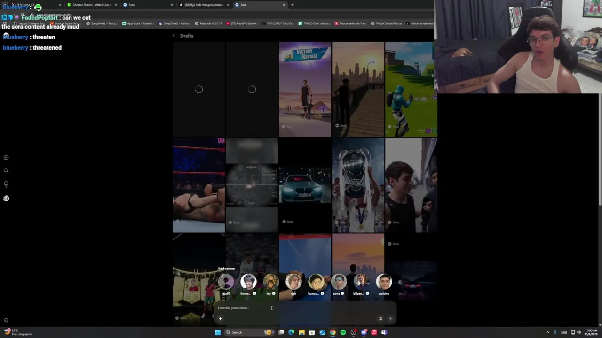602x338 pixels.
Task: Open the FIFA card draft thumbnail
Action: [198, 280]
